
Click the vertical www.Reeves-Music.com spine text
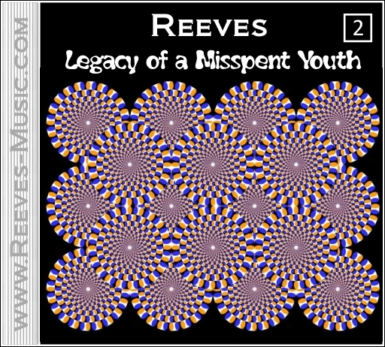pyautogui.click(x=20, y=173)
